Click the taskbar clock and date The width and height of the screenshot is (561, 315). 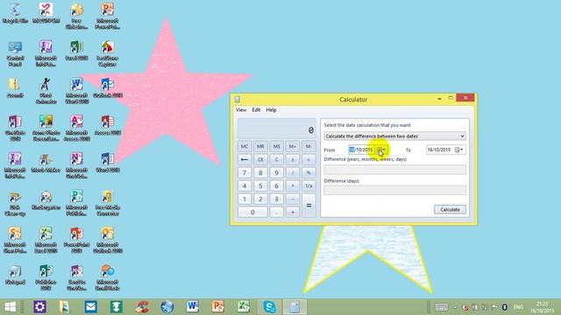tap(543, 307)
